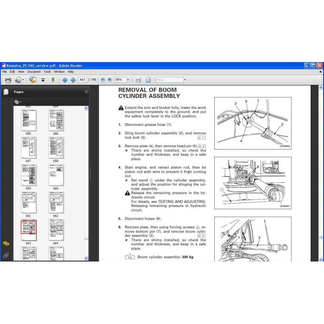Open the Window menu

click(59, 71)
